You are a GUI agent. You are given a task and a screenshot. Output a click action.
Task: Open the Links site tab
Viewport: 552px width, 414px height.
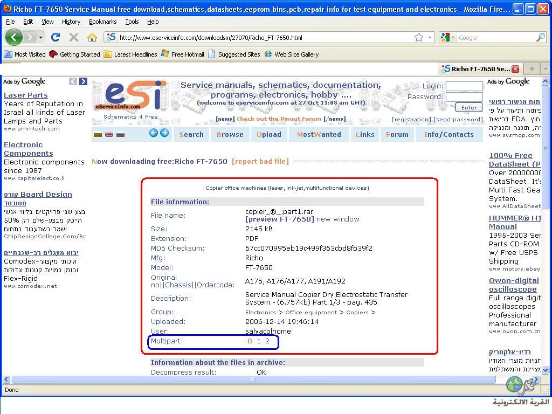tap(365, 134)
